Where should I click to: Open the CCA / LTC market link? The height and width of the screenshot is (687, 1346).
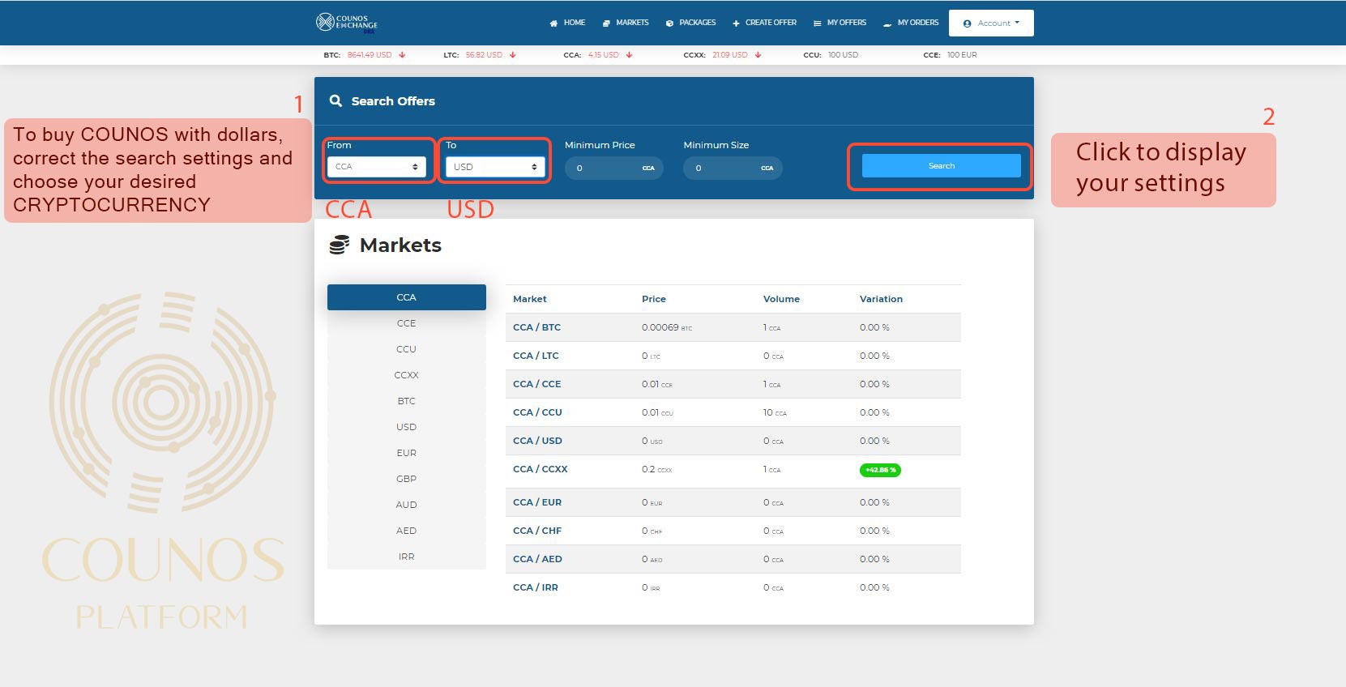pyautogui.click(x=536, y=356)
